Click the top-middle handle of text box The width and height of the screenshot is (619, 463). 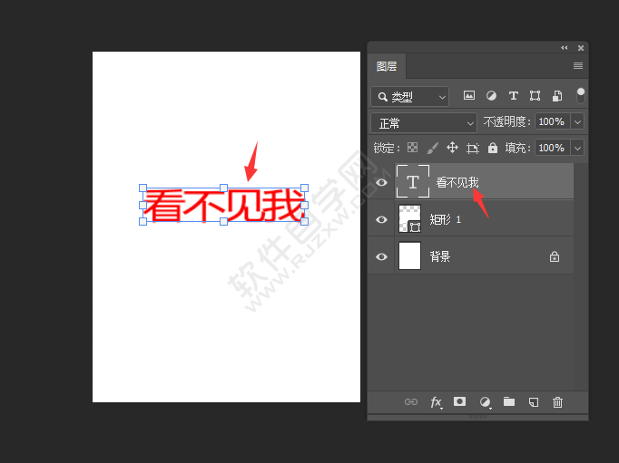[223, 188]
